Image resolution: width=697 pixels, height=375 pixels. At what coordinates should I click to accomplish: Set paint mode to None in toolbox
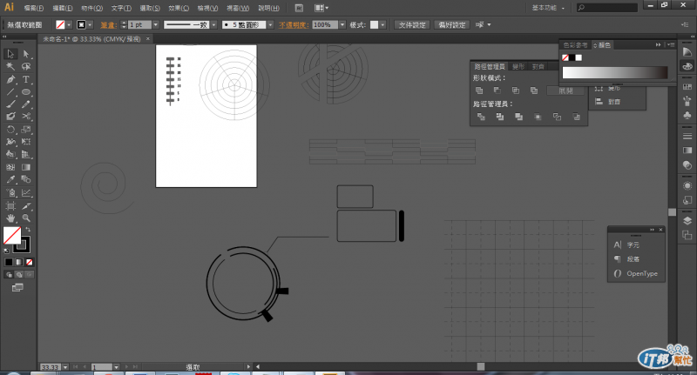coord(29,262)
